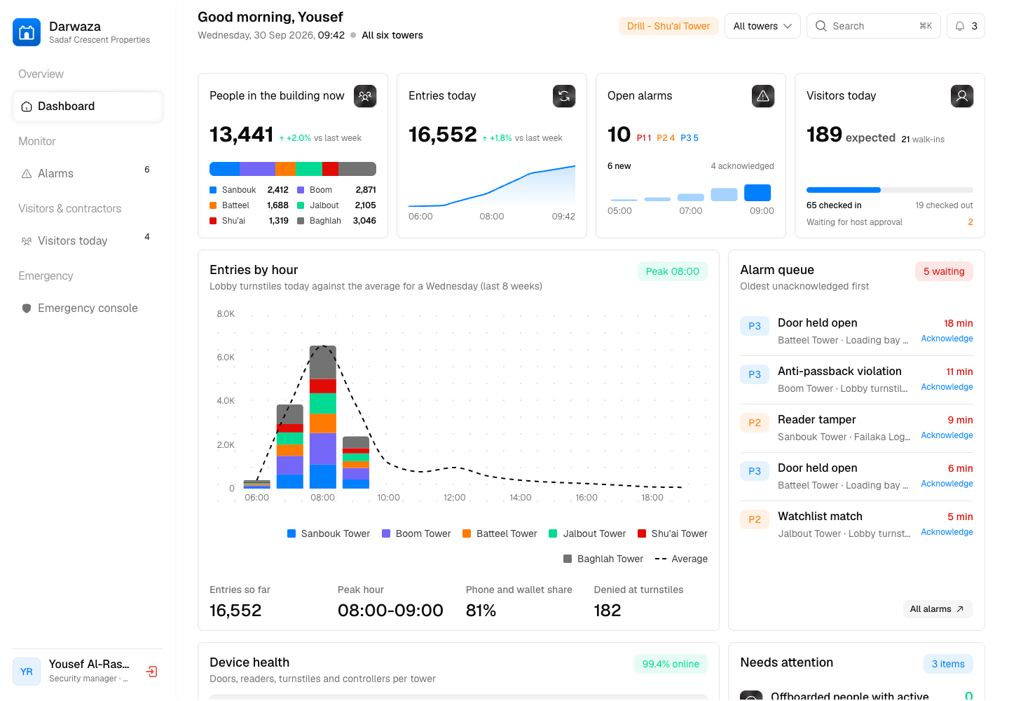
Task: Click the Search field
Action: (x=874, y=26)
